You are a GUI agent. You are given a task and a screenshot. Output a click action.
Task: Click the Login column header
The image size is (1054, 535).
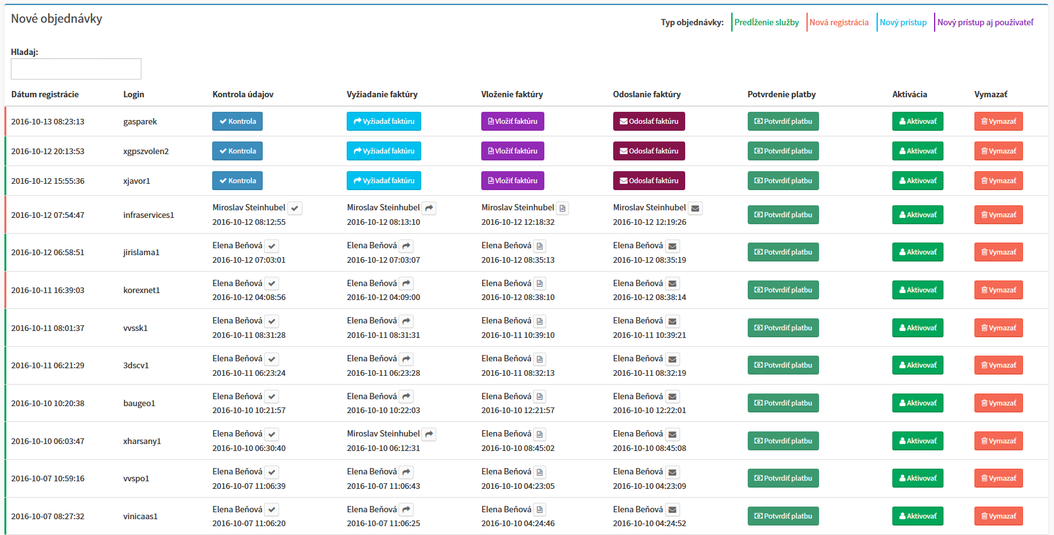point(133,94)
